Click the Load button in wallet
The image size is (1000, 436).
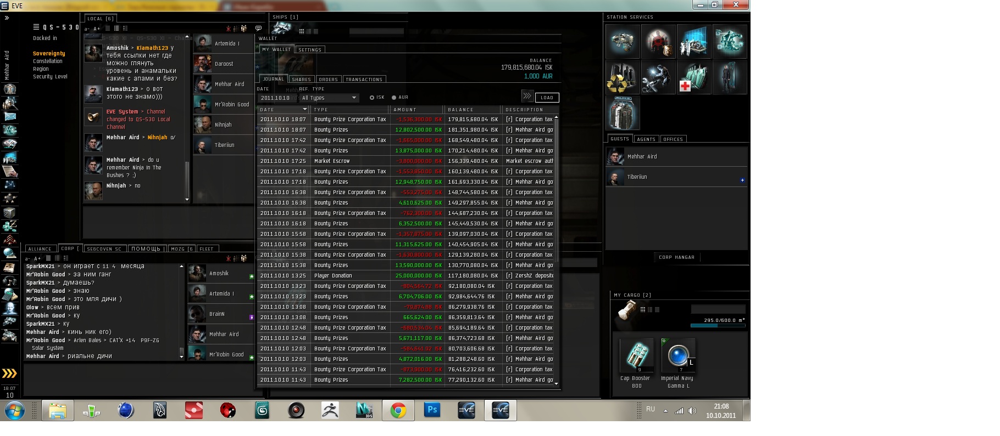pos(547,98)
